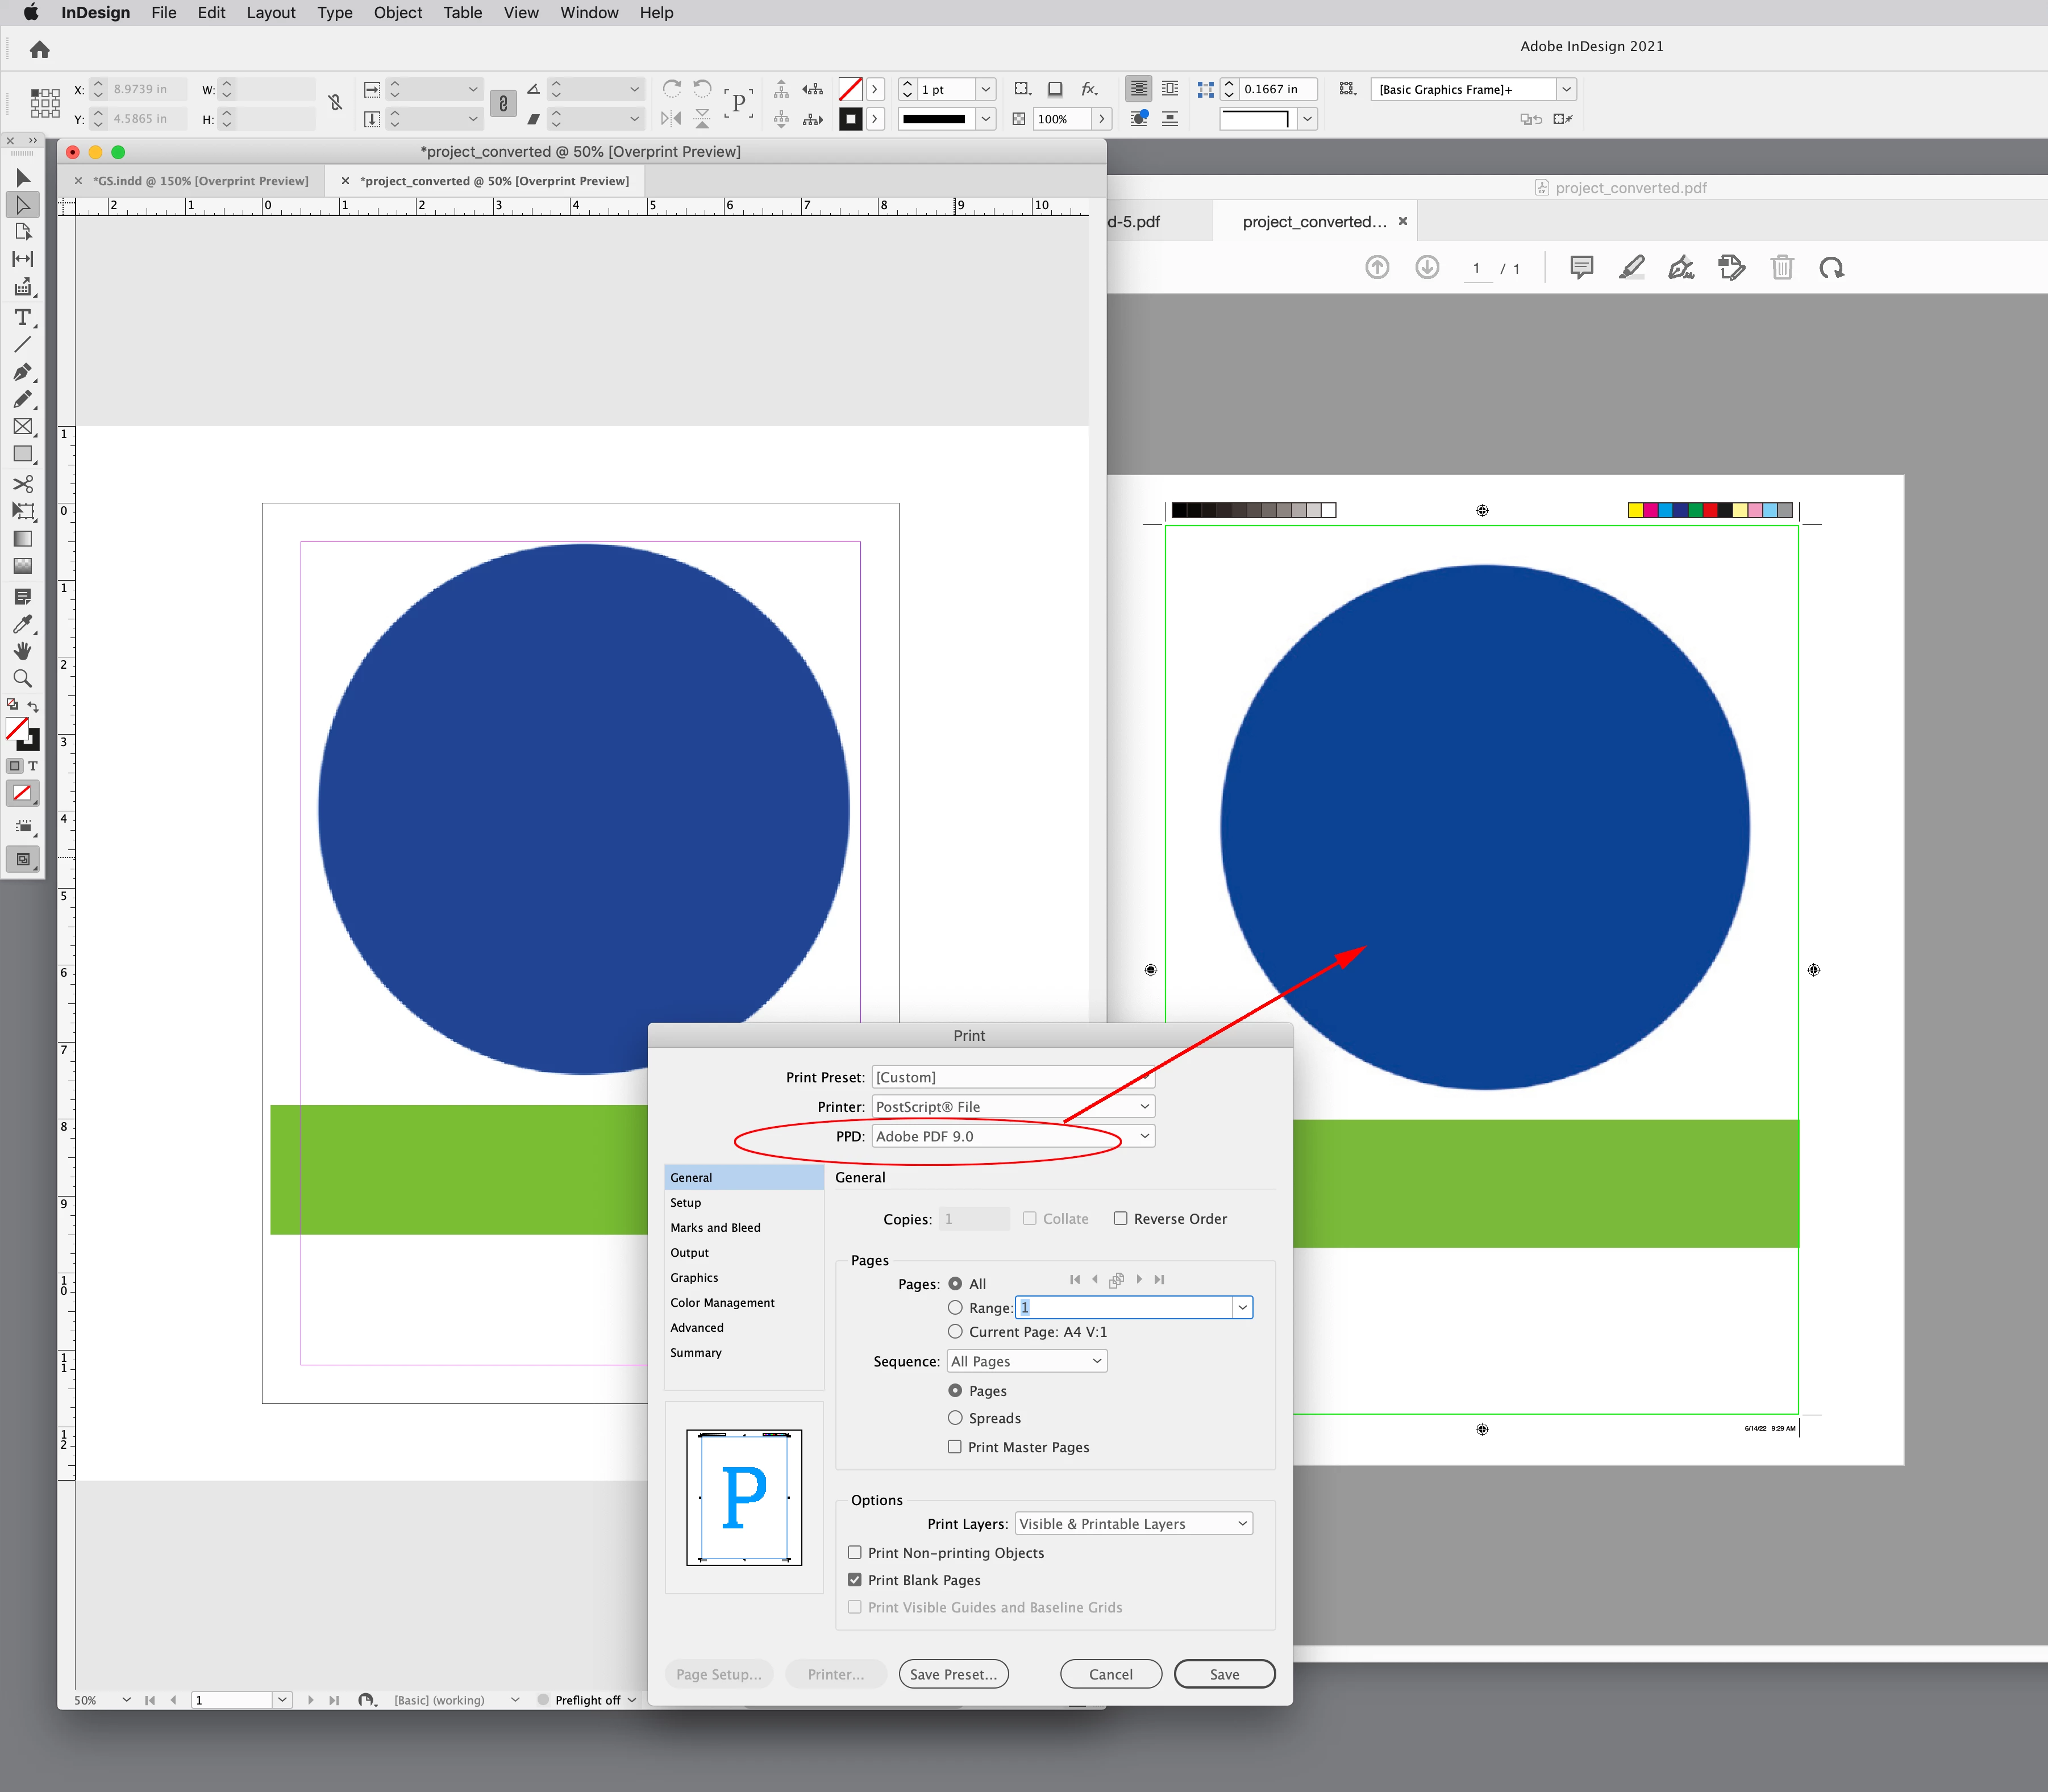Select the Scissors tool
Screen dimensions: 2048x1792
(22, 484)
